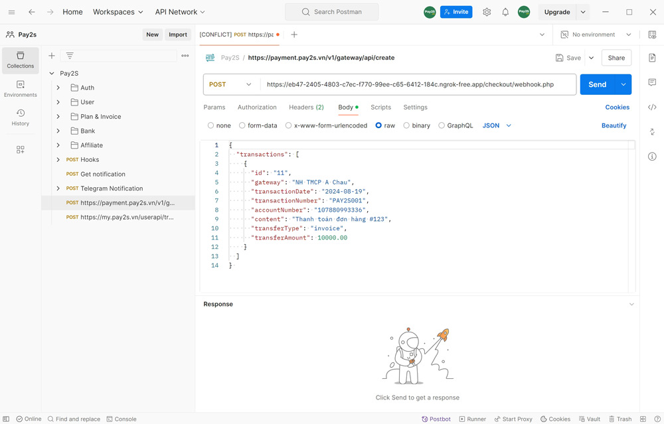Expand the Telegram Notification request
The height and width of the screenshot is (424, 664).
[x=58, y=188]
